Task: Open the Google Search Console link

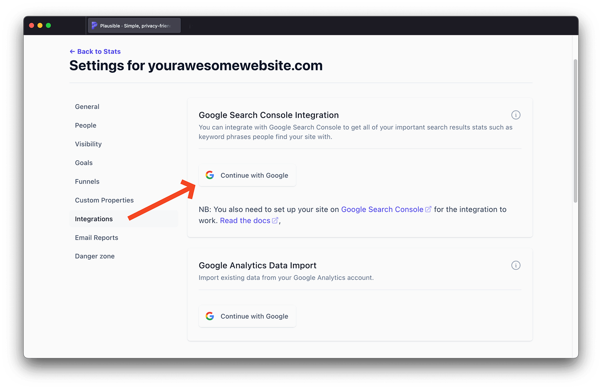Action: (x=382, y=210)
